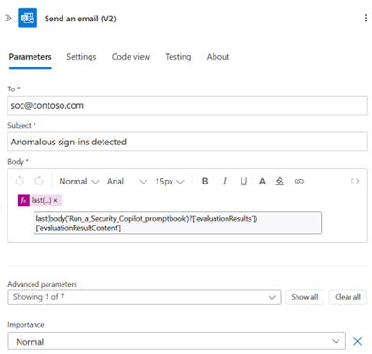This screenshot has height=354, width=372.
Task: Remove the Importance parameter with X
Action: (357, 341)
